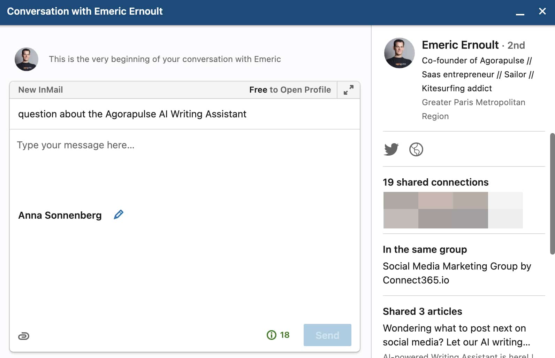
Task: Open the shared article about AI writing
Action: (456, 335)
